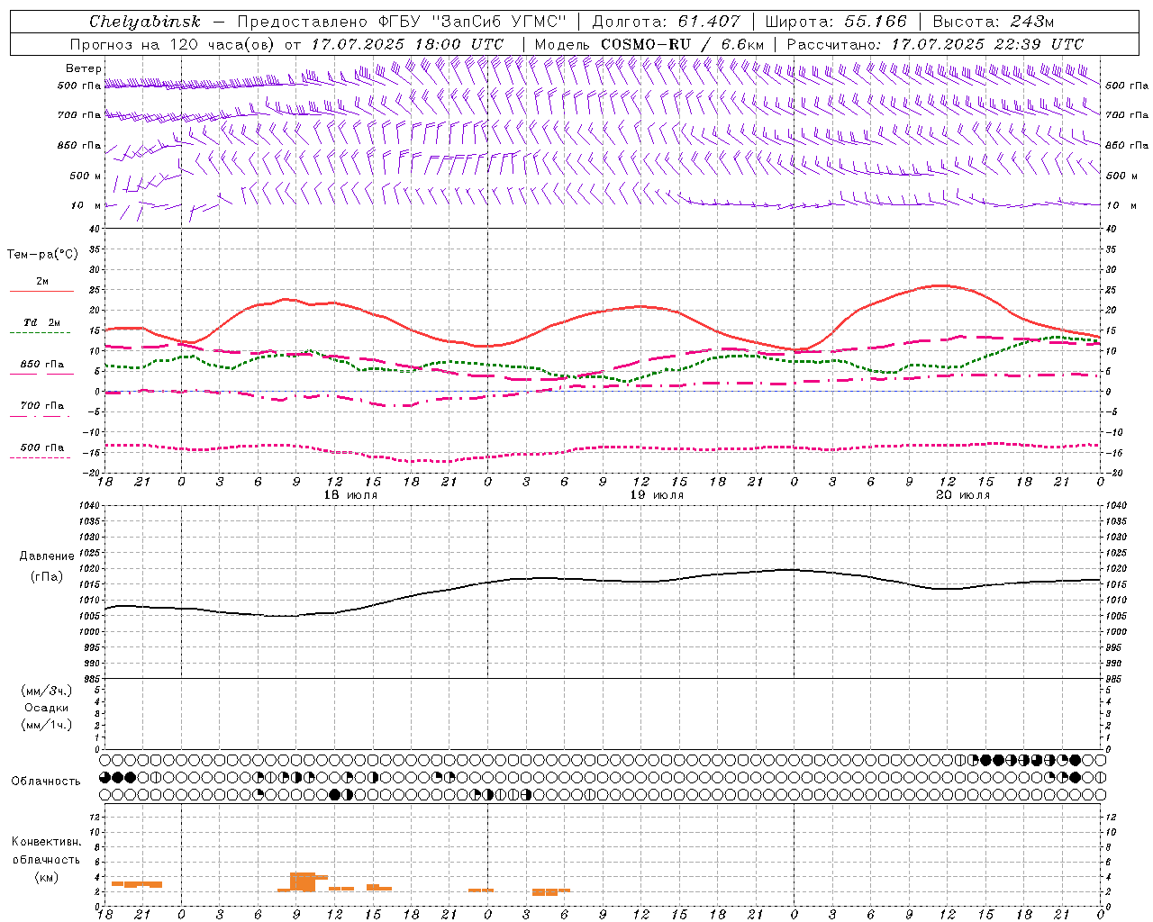The width and height of the screenshot is (1153, 922).
Task: Click the 'Давление' pressure panel label
Action: coord(47,556)
